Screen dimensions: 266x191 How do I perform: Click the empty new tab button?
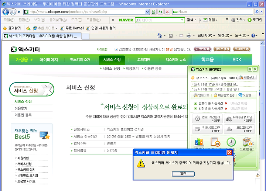pos(85,36)
